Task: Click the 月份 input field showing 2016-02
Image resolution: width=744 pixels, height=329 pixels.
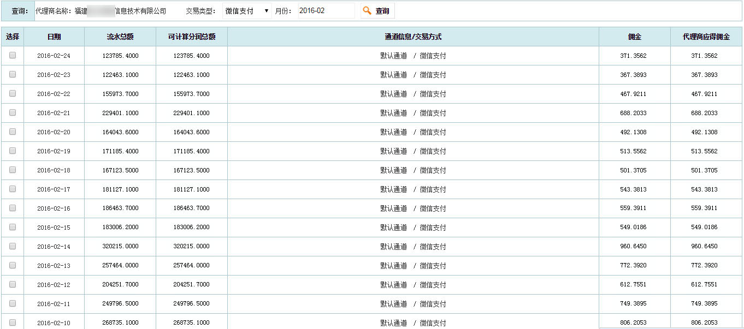Action: 326,11
